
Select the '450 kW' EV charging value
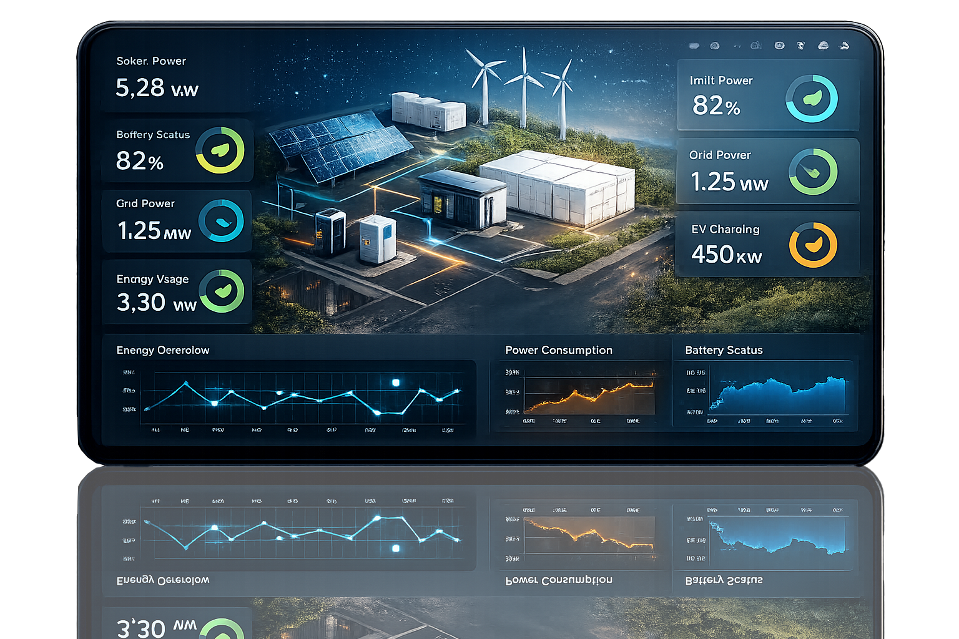click(727, 255)
